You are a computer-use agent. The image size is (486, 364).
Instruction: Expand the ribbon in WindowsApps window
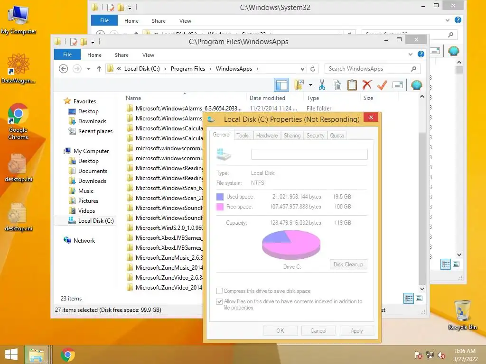coord(411,54)
